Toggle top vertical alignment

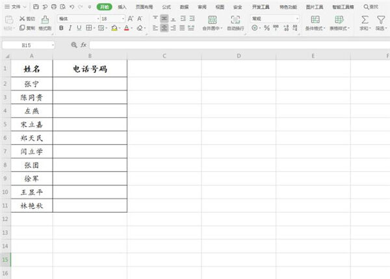coord(155,18)
